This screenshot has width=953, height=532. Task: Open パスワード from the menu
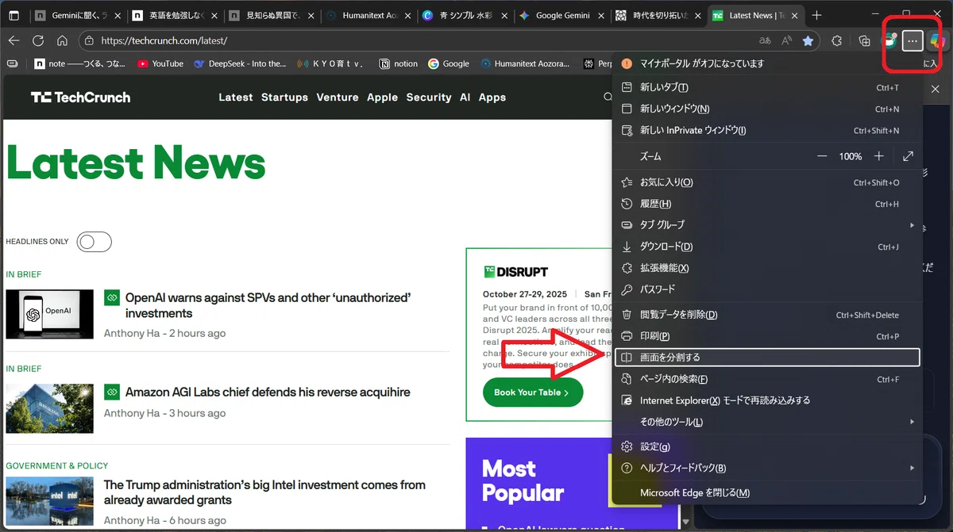[767, 289]
